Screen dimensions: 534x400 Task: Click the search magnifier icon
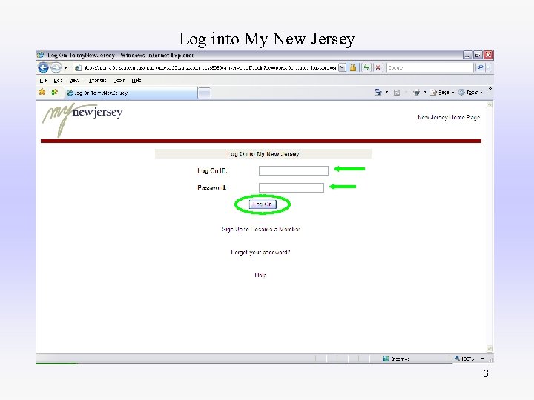(480, 67)
